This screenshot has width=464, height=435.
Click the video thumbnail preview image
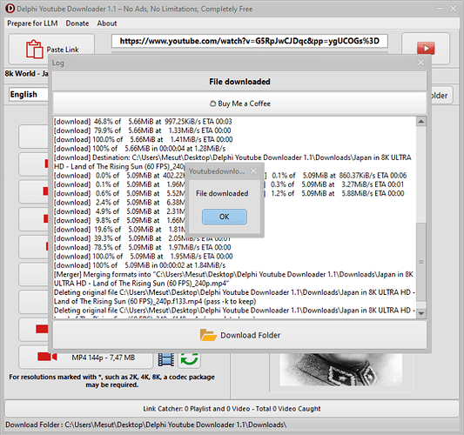(x=341, y=370)
